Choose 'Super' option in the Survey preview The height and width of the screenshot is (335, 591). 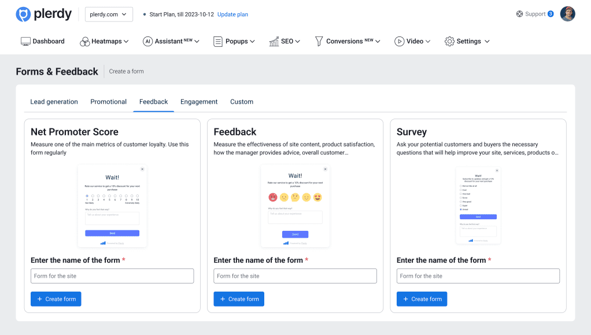click(461, 205)
